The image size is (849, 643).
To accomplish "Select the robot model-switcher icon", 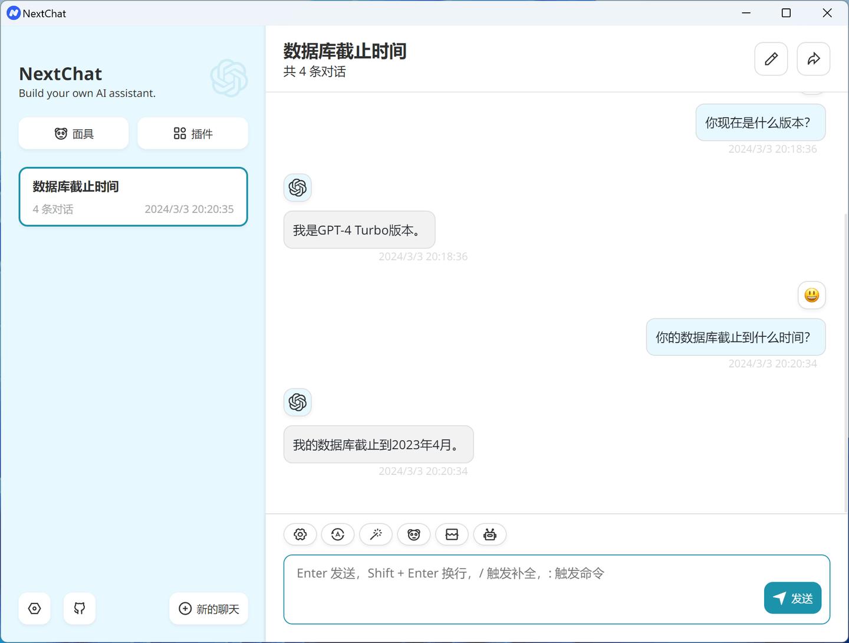I will click(490, 534).
